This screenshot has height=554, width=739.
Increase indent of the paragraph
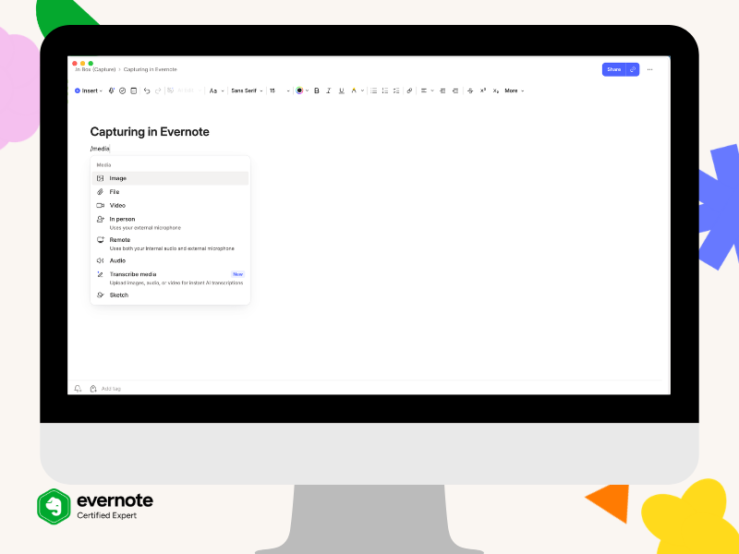(x=442, y=90)
